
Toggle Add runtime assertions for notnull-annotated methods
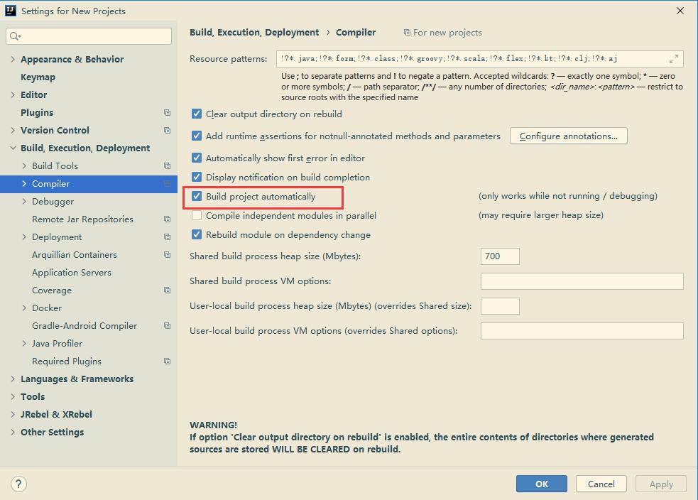point(196,136)
